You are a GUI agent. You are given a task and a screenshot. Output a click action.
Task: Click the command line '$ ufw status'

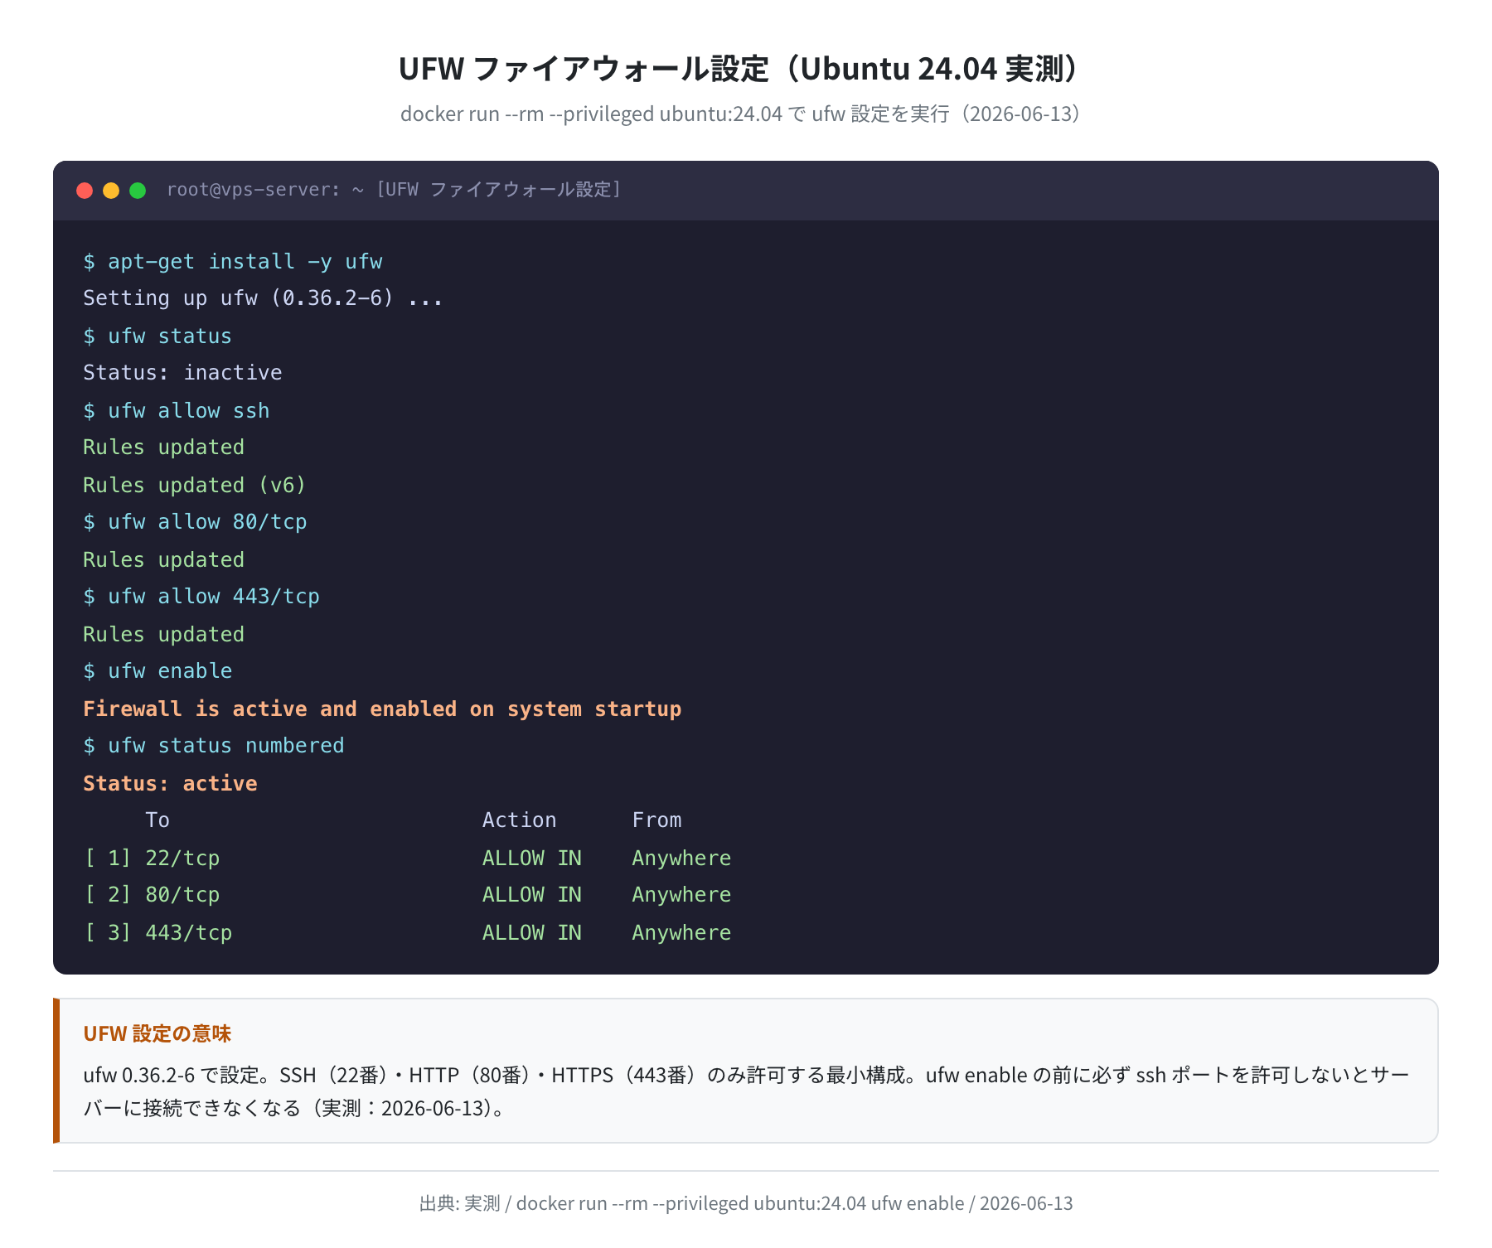(157, 336)
